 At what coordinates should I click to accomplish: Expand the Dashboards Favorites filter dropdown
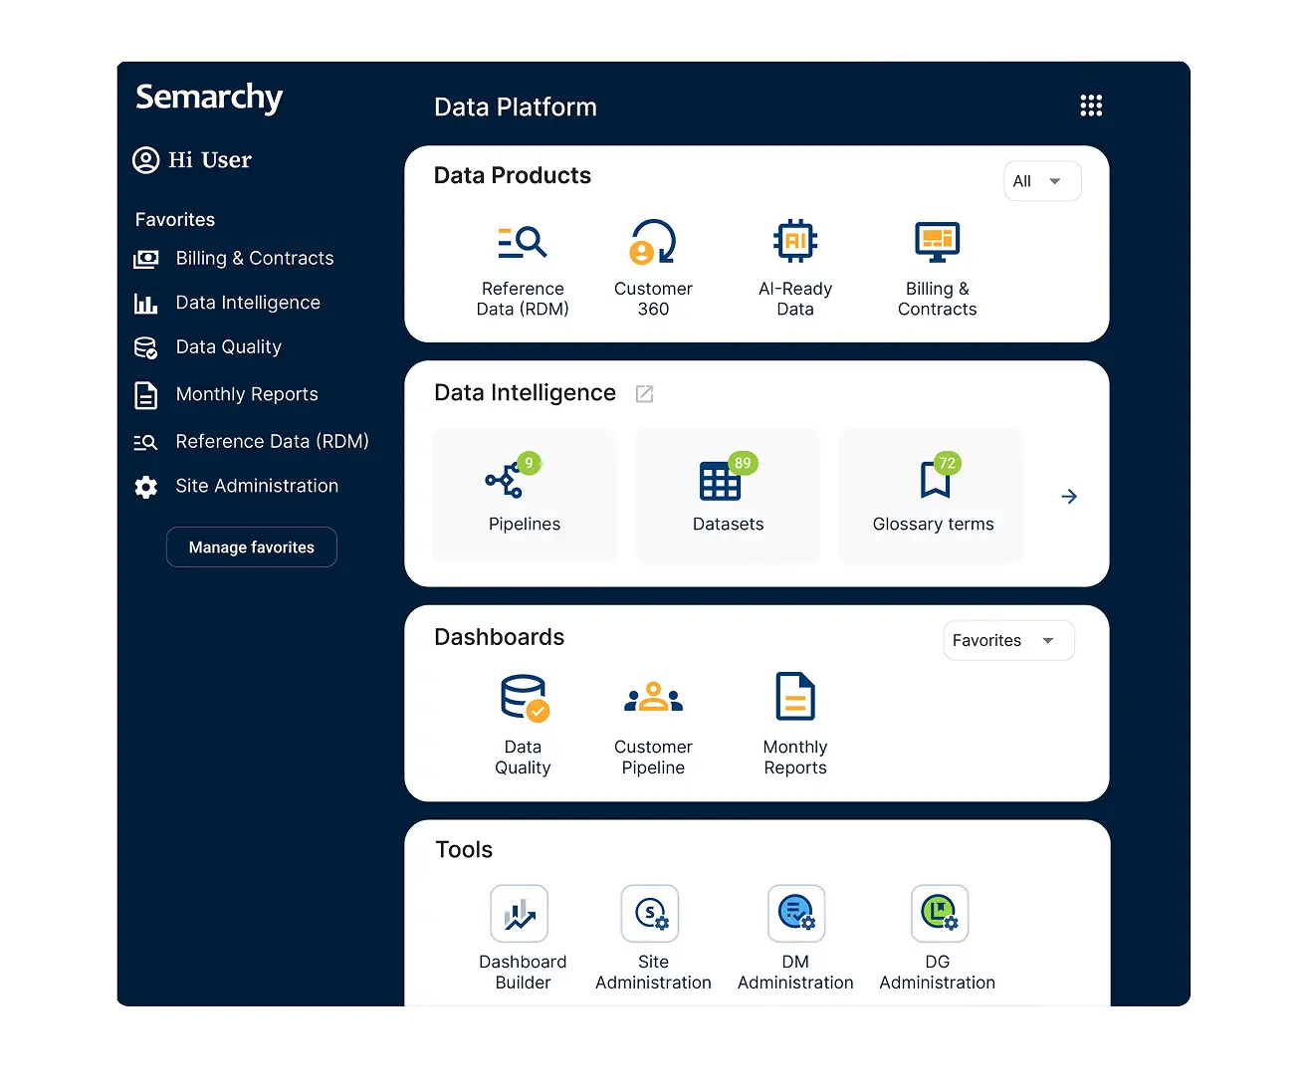1008,640
